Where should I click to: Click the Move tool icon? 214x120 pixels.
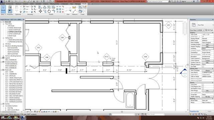click(40, 11)
